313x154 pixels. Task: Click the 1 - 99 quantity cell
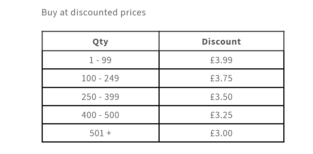[100, 60]
